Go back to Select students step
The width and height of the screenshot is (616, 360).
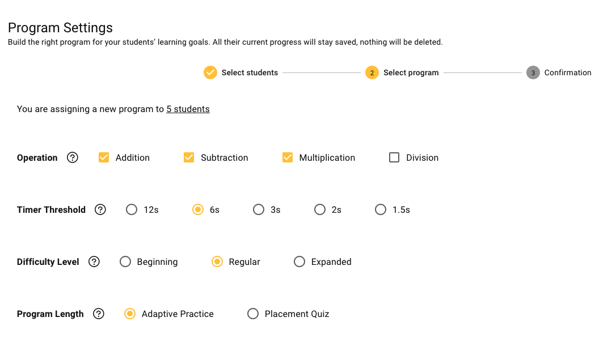pyautogui.click(x=250, y=72)
